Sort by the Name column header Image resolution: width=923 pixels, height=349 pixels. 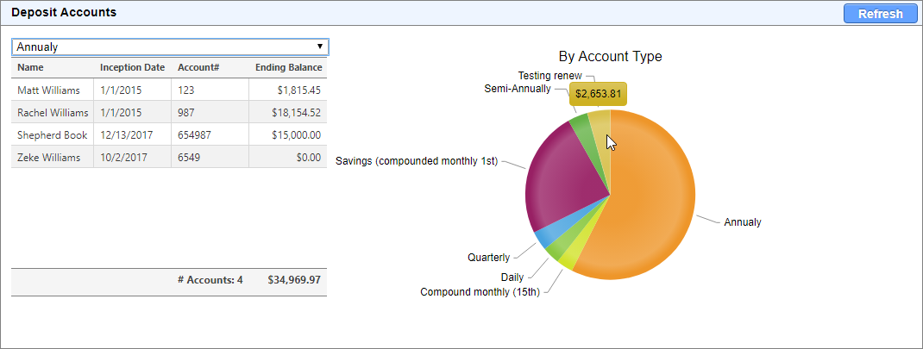pos(30,67)
